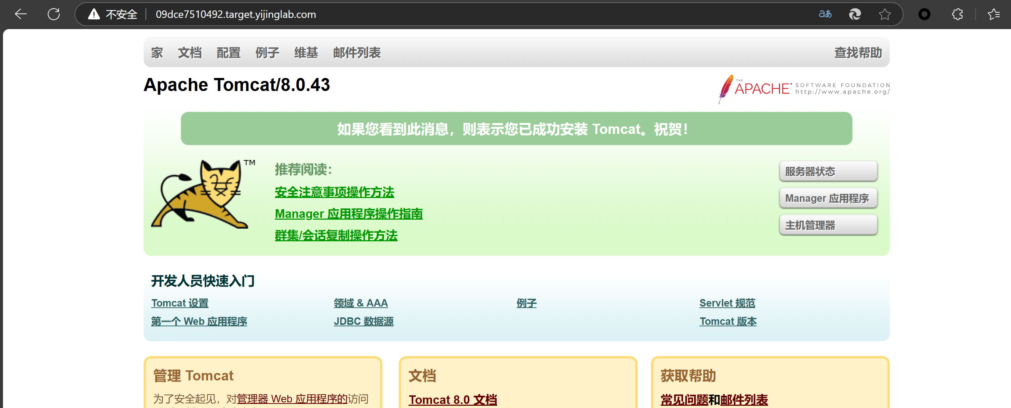Open the 配置 navigation menu item
Viewport: 1011px width, 408px height.
(x=228, y=53)
